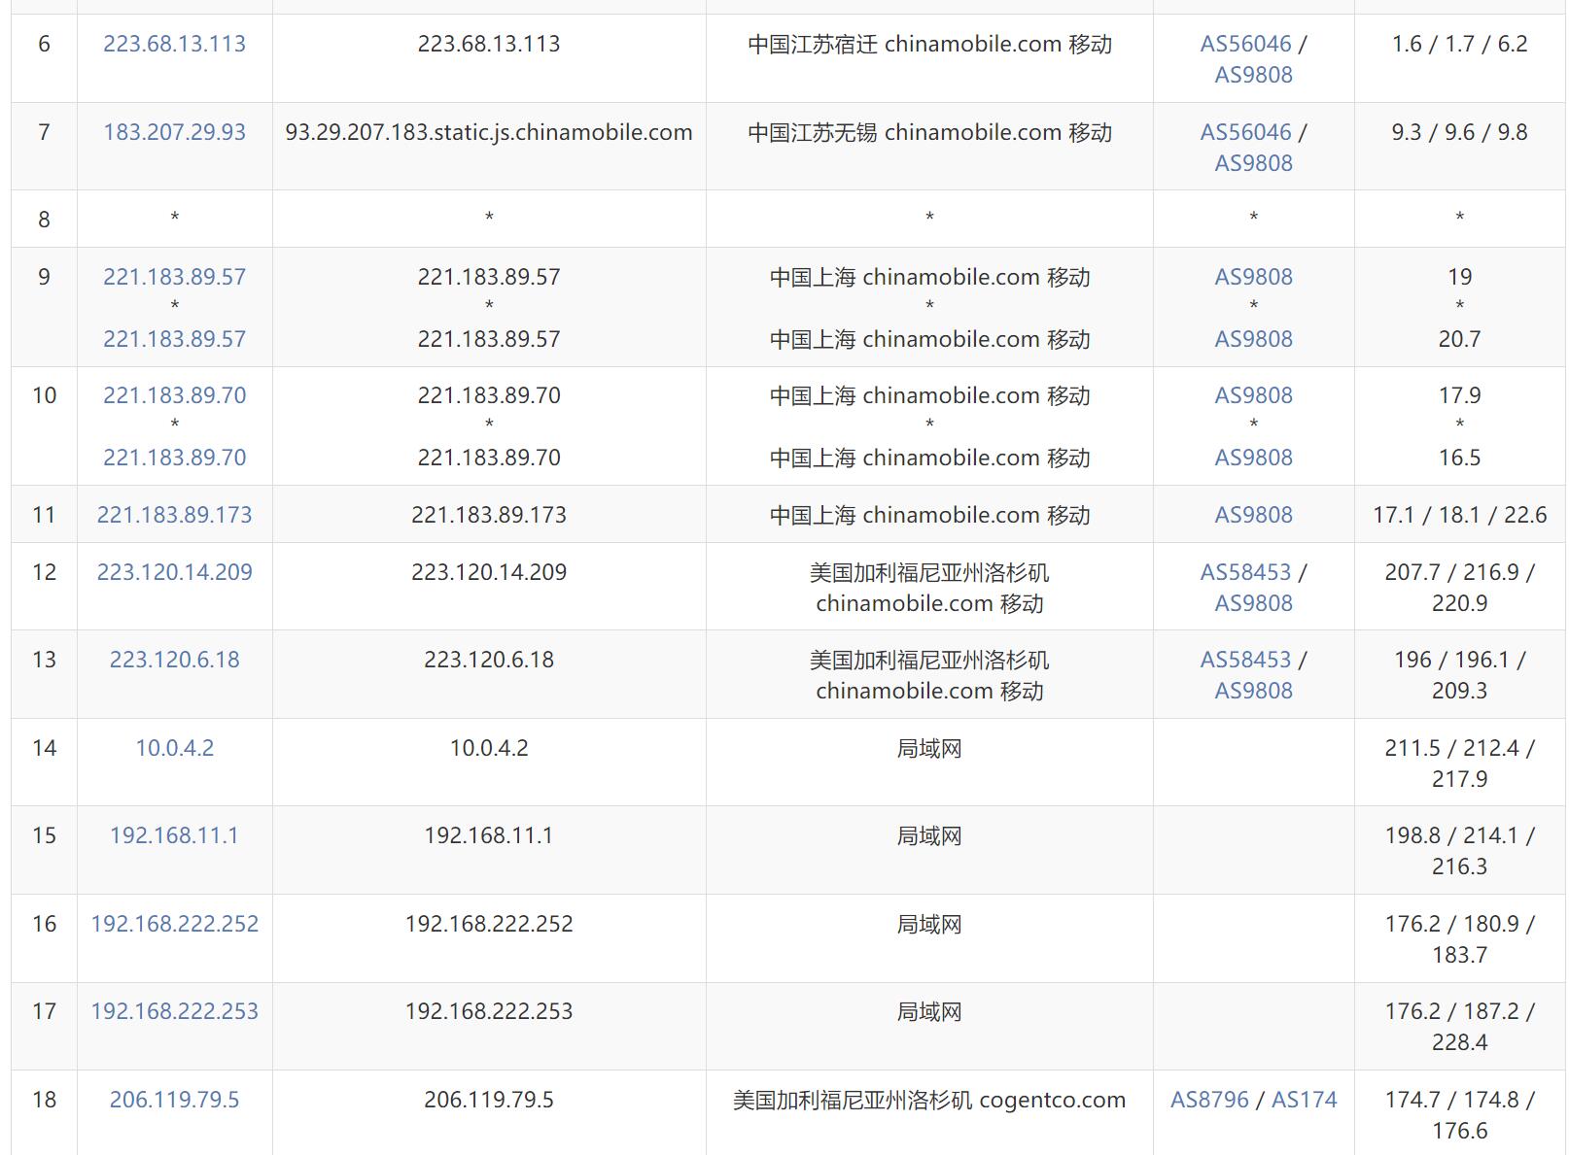Open the AS174 link
1569x1155 pixels.
[1304, 1100]
